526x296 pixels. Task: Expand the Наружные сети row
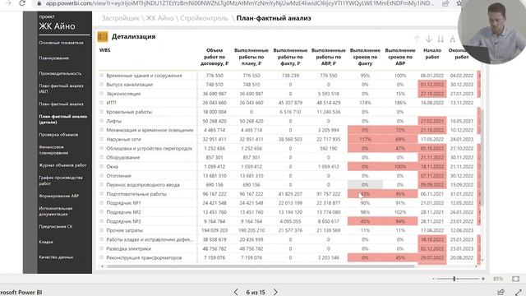(x=101, y=139)
